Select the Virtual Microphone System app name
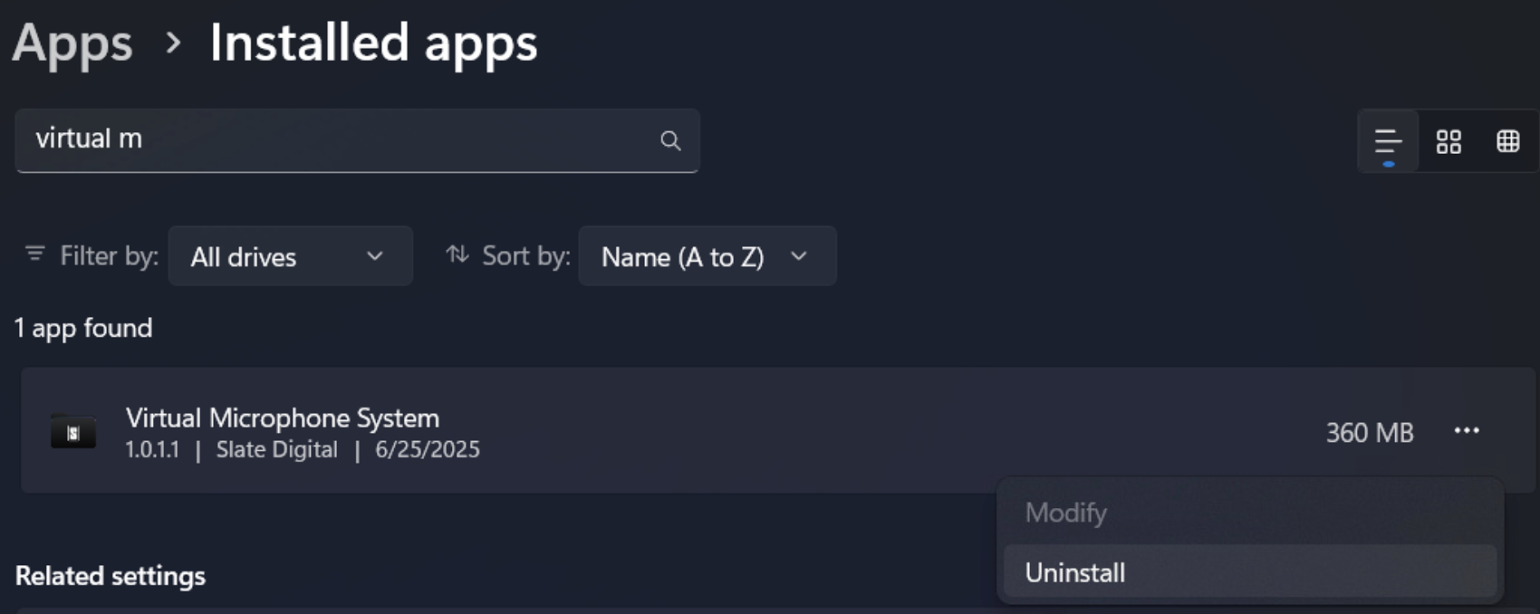The image size is (1540, 614). [283, 417]
